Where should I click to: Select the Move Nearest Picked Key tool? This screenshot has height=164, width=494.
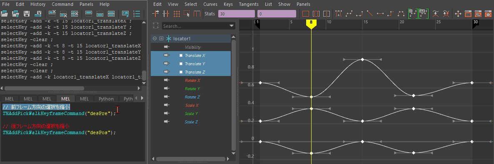click(156, 14)
